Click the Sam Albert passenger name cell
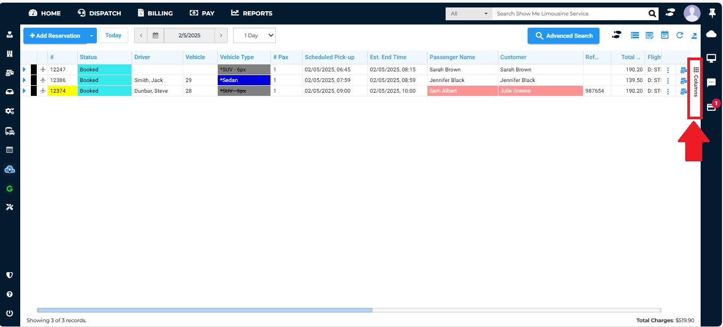The width and height of the screenshot is (723, 327). (462, 91)
